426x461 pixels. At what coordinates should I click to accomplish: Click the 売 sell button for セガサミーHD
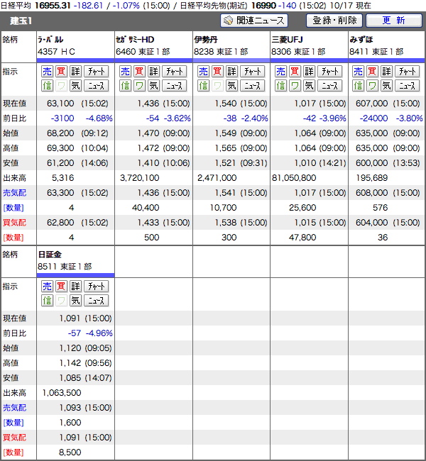pos(125,72)
